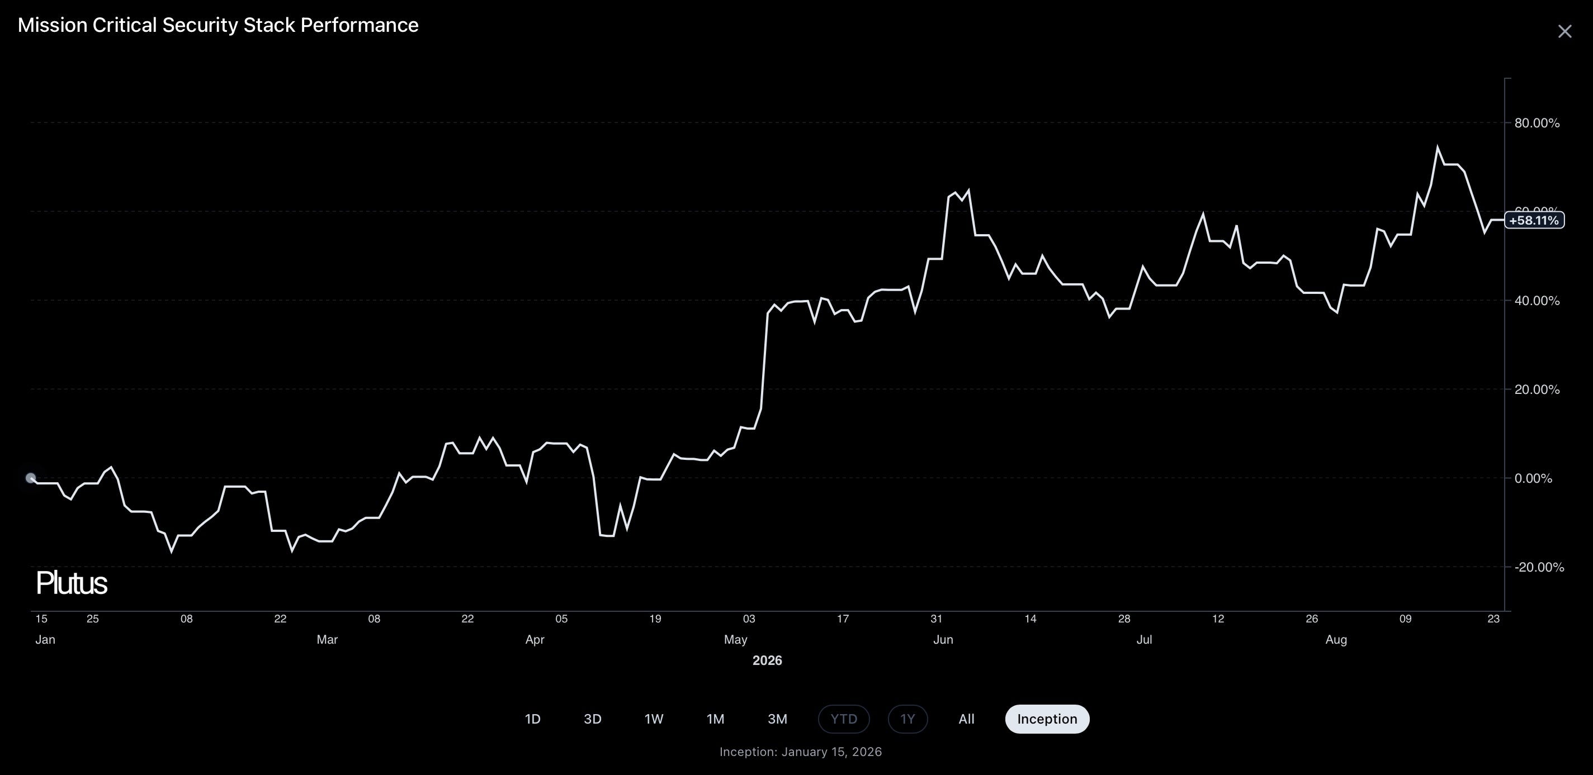Click the 25 date tick label

point(93,619)
